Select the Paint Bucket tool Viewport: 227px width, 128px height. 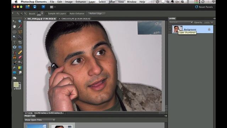click(x=15, y=68)
